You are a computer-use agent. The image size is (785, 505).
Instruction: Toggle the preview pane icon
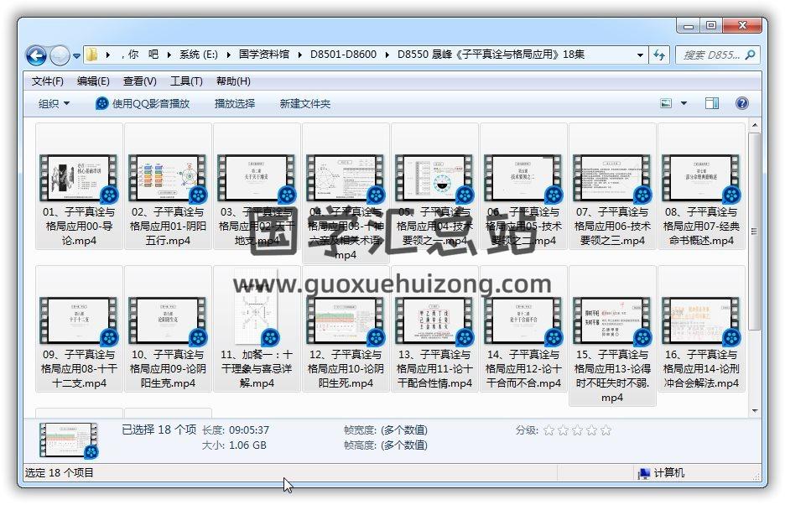pos(712,103)
